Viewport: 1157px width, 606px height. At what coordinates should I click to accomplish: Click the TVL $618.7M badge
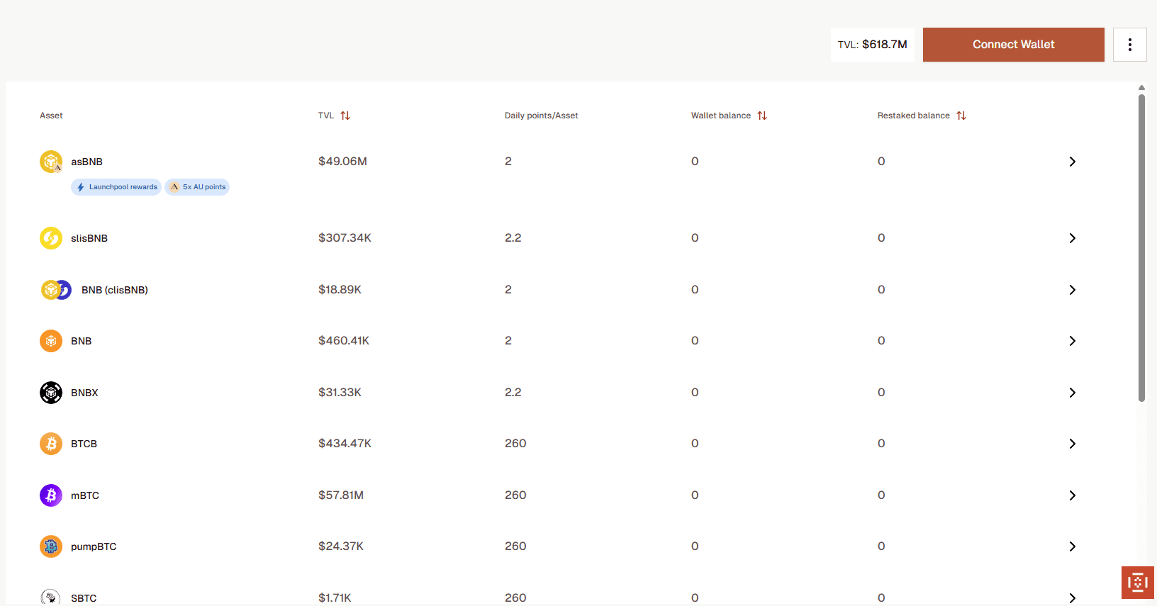(872, 45)
